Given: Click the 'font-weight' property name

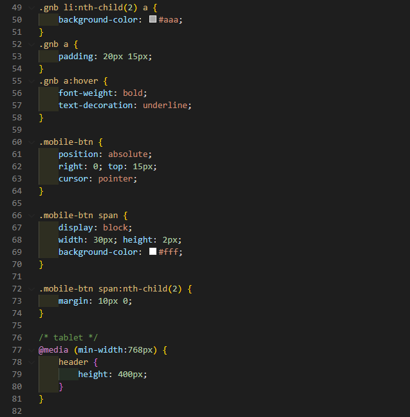Looking at the screenshot, I should (x=86, y=93).
